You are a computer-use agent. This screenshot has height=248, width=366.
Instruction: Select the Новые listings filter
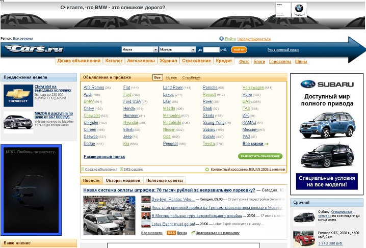point(171,77)
